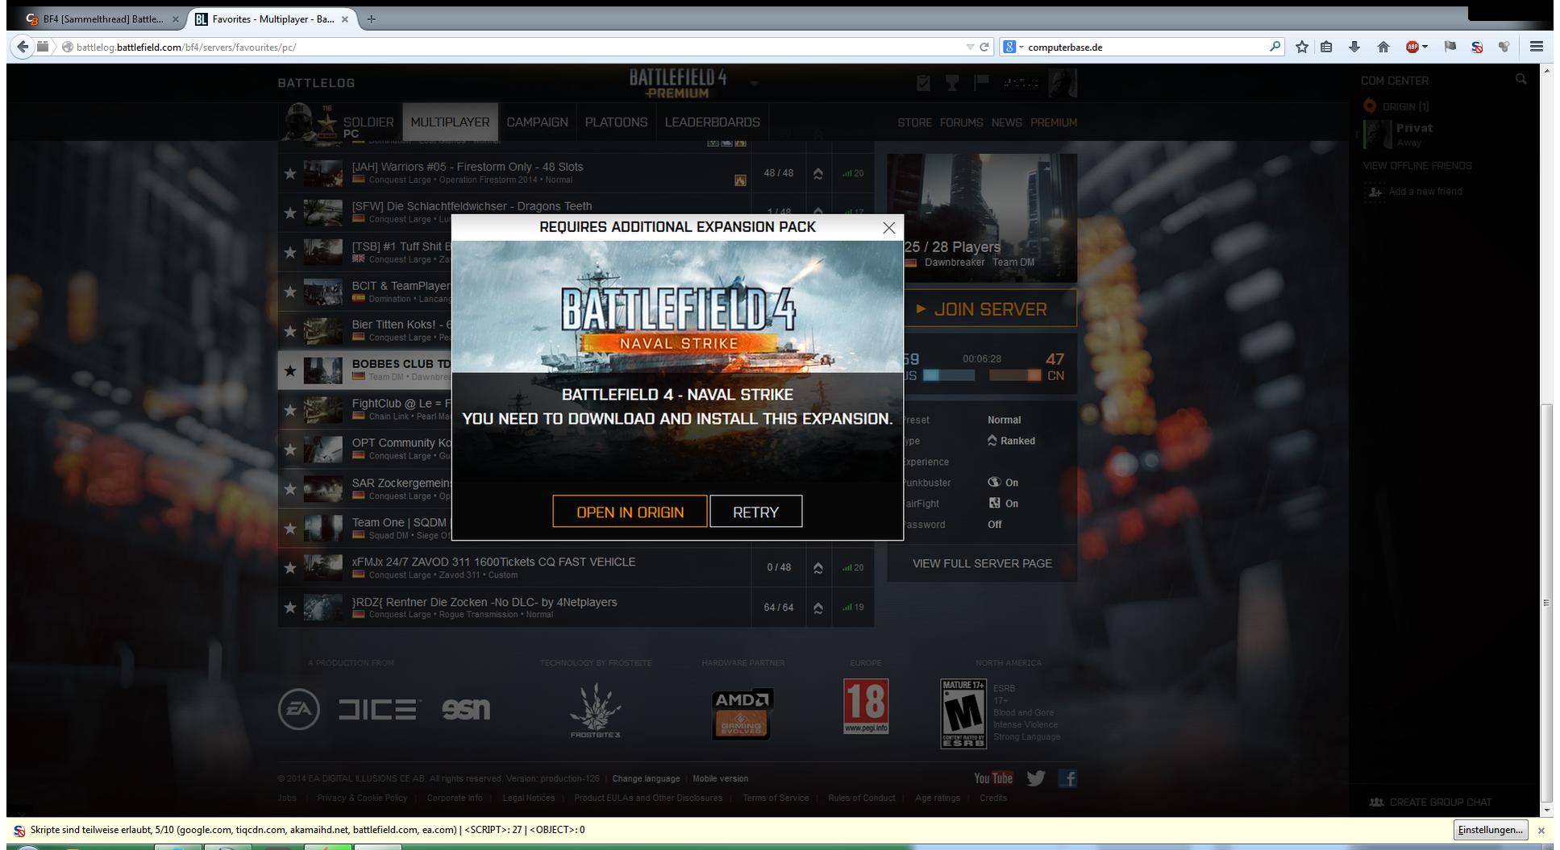
Task: Open the Premium link
Action: click(x=1053, y=122)
